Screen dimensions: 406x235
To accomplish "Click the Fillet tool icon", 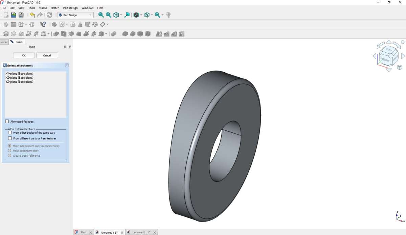I will 125,34.
